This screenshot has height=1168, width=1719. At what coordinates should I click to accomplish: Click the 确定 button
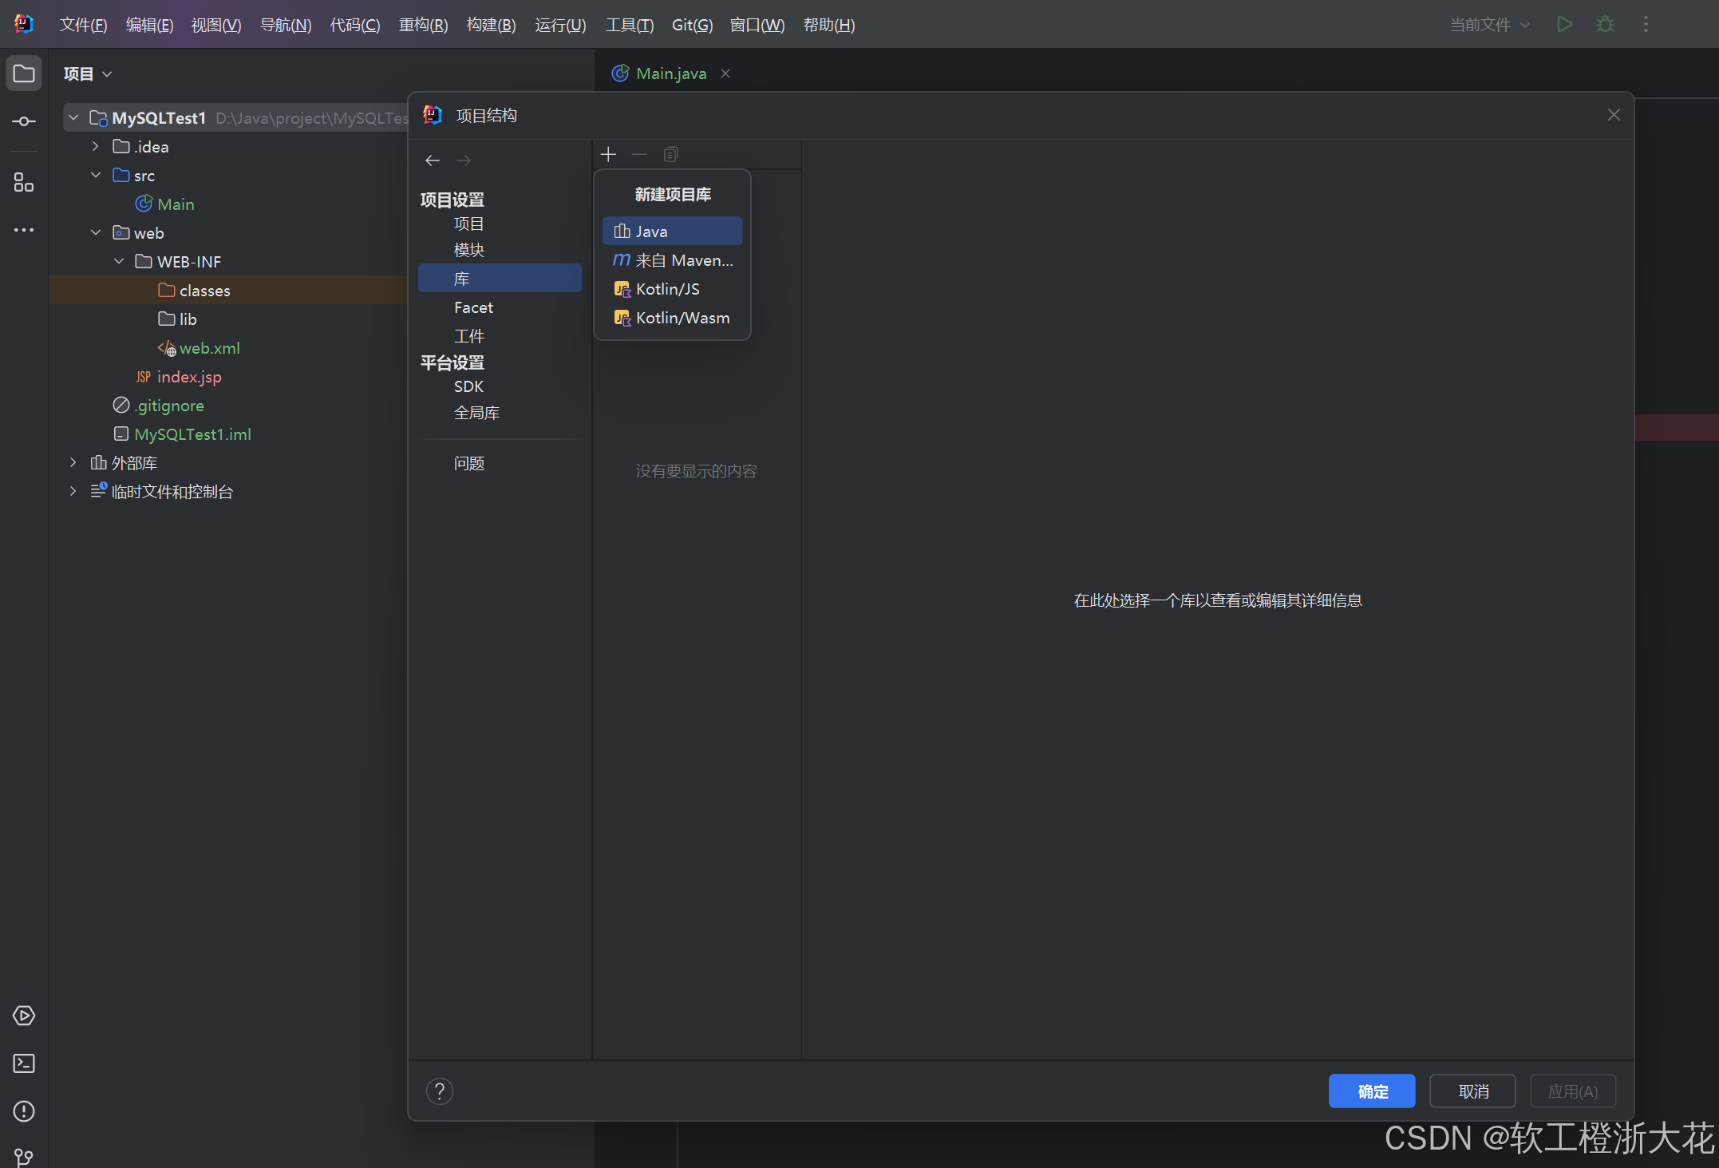pyautogui.click(x=1372, y=1091)
